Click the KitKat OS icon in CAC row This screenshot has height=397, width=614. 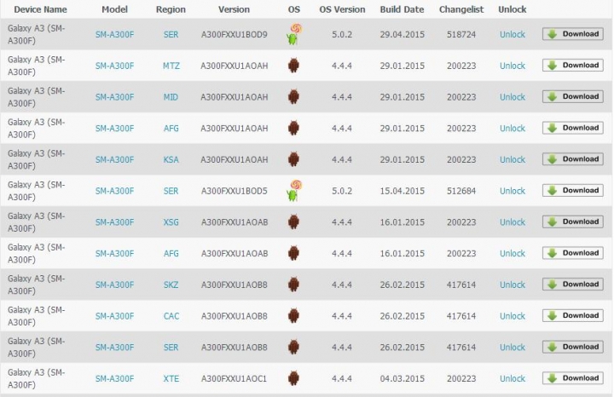click(x=293, y=316)
